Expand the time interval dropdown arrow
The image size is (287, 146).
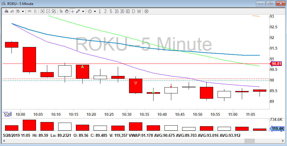[95, 12]
